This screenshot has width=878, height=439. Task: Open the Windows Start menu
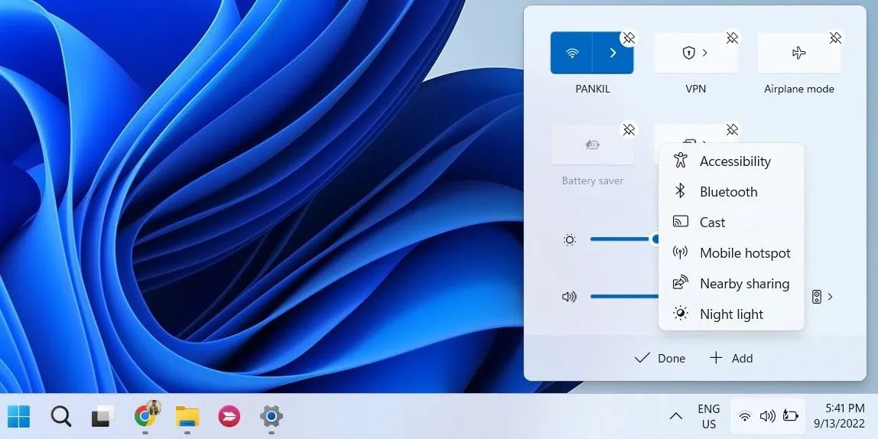[x=18, y=416]
